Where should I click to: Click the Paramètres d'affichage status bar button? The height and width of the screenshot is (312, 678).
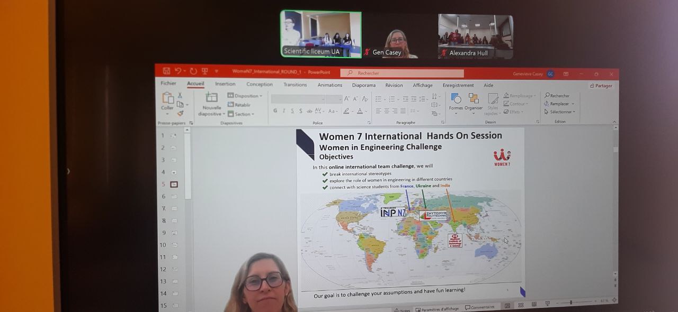coord(438,309)
